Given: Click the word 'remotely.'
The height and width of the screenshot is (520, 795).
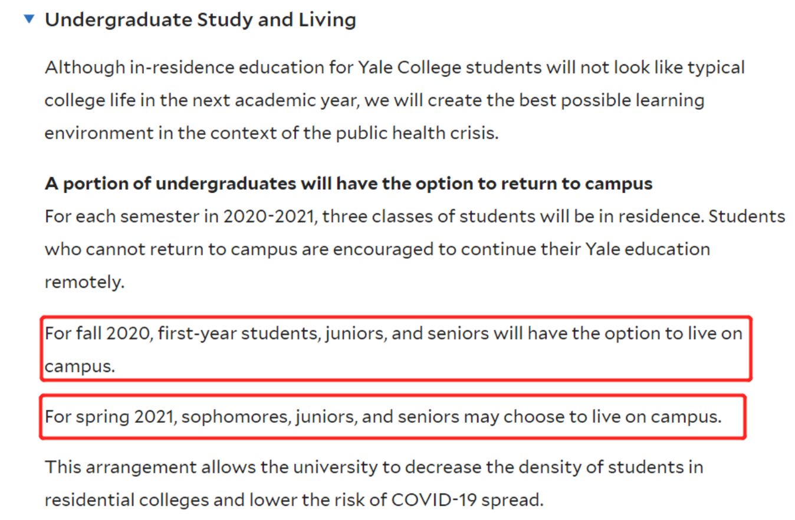Looking at the screenshot, I should coord(85,282).
